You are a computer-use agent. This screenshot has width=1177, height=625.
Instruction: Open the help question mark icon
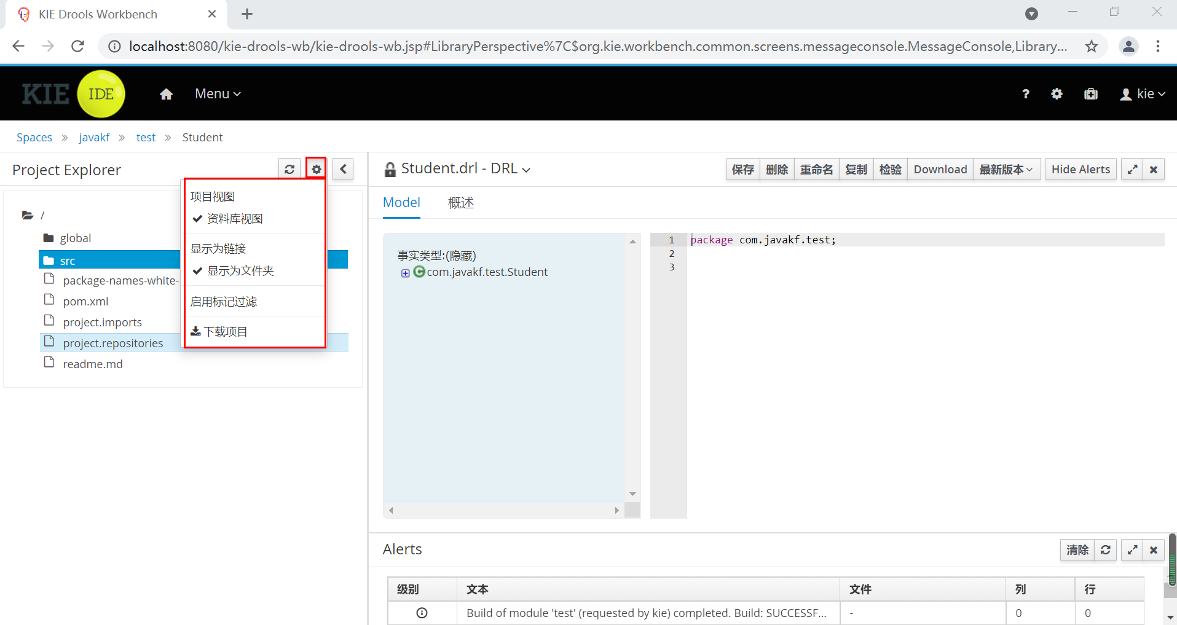(1025, 94)
